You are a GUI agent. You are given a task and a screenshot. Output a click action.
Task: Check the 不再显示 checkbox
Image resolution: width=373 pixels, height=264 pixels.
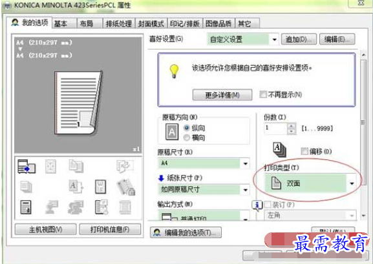[263, 94]
